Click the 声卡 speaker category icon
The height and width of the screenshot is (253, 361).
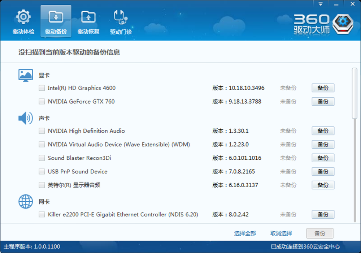click(x=26, y=118)
